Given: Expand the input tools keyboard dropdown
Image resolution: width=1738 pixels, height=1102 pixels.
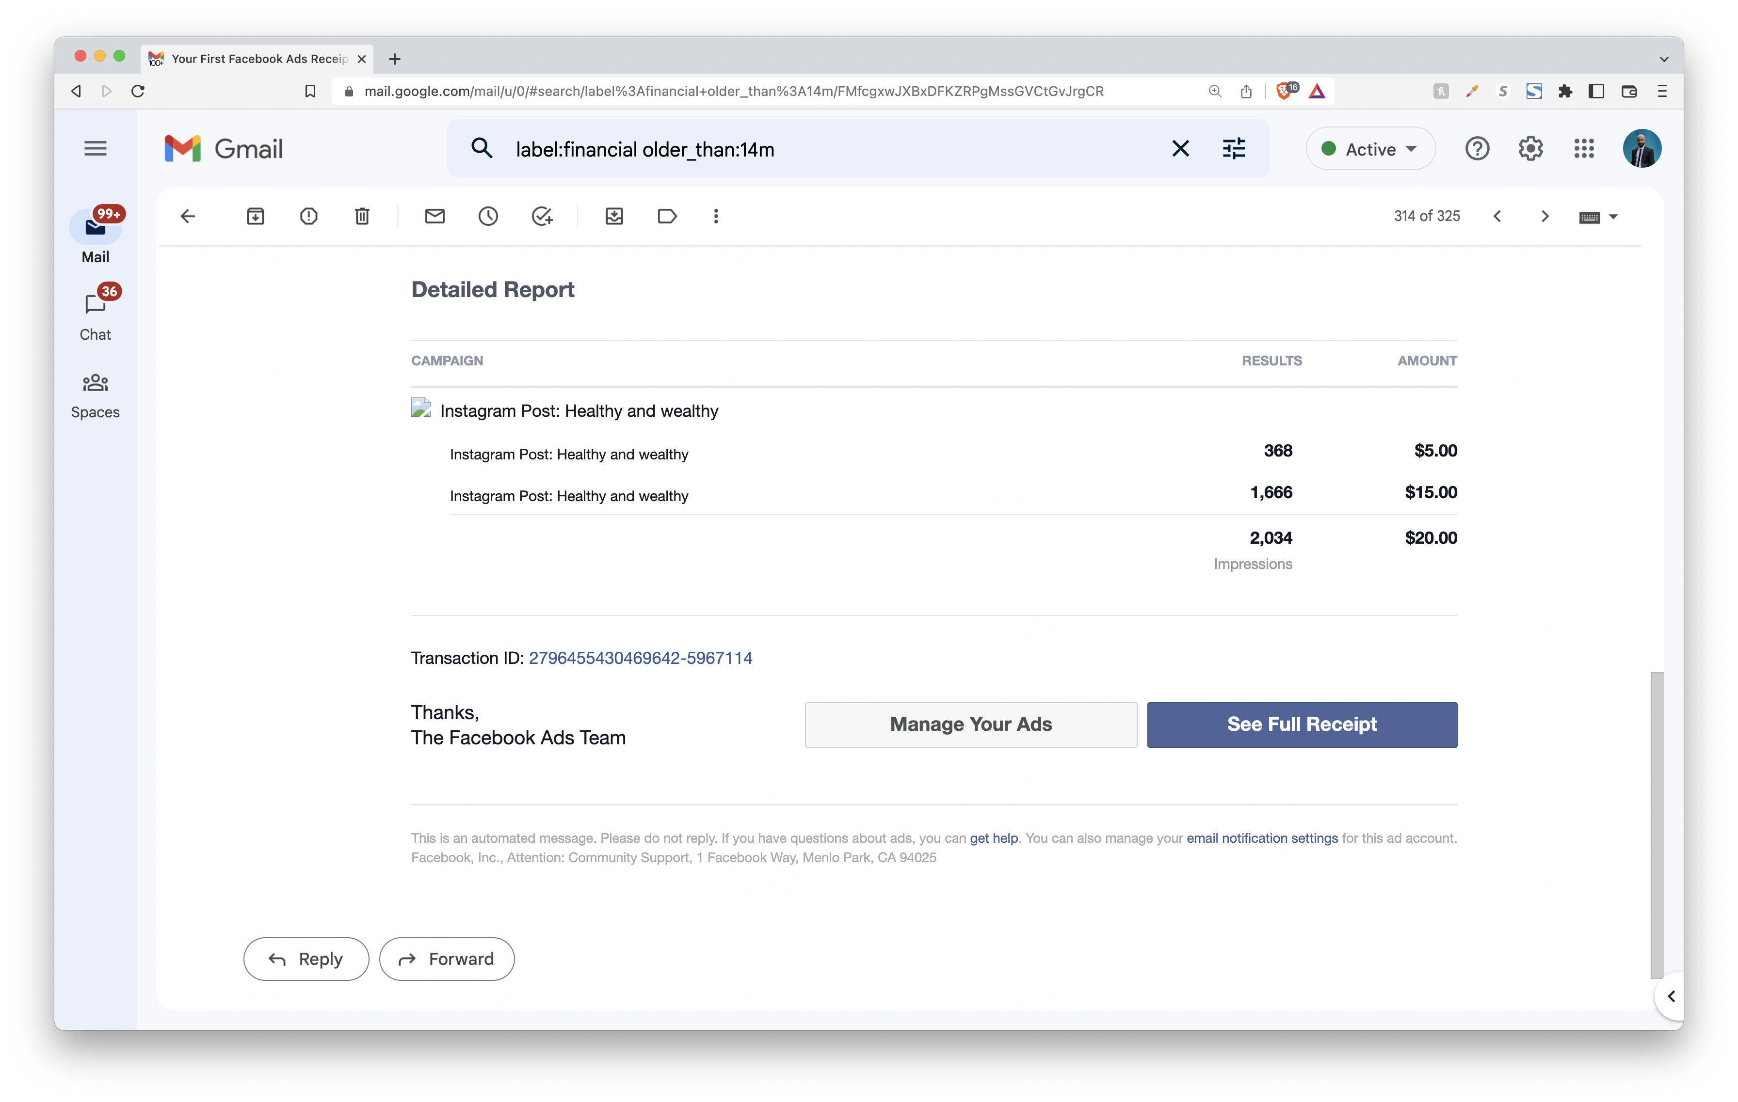Looking at the screenshot, I should point(1614,216).
